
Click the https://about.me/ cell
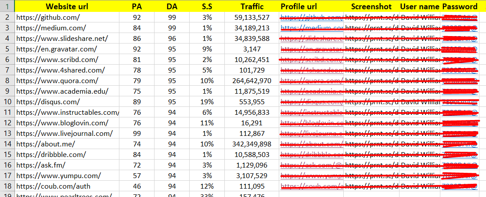(67, 144)
